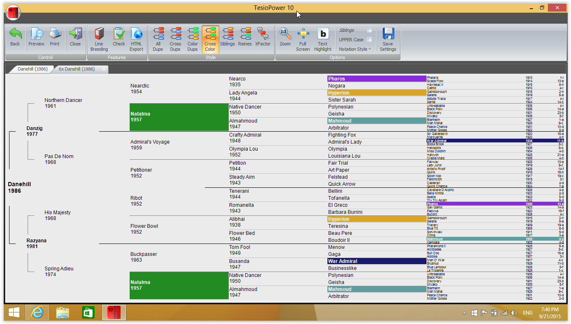Viewport: 571px width, 324px height.
Task: Toggle the Siblings checkbox
Action: pyautogui.click(x=369, y=30)
